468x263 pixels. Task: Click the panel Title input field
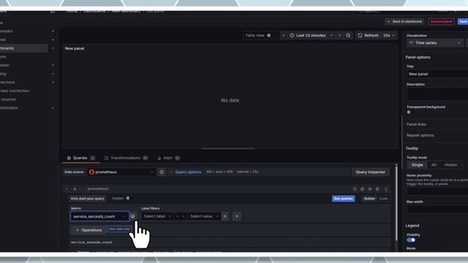coord(437,74)
